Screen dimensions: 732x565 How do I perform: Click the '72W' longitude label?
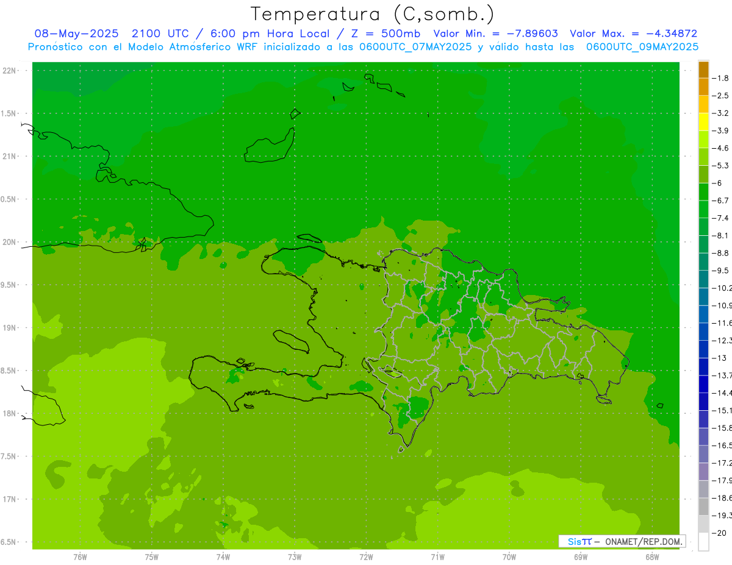367,556
